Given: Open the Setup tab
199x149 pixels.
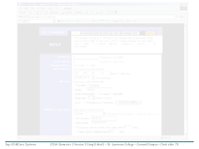Looking at the screenshot, I should (x=76, y=33).
